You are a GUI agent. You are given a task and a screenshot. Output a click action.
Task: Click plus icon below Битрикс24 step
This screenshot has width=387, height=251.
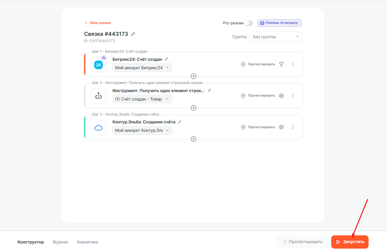point(194,76)
